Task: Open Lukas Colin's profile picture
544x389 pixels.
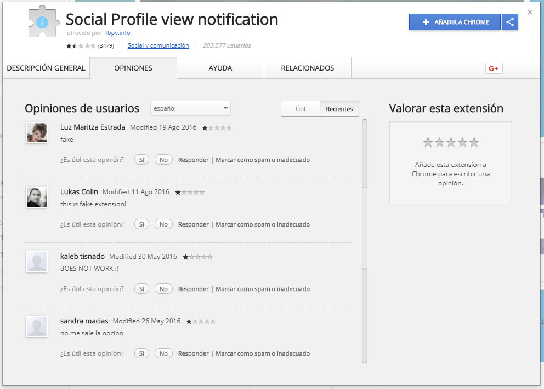Action: click(36, 197)
